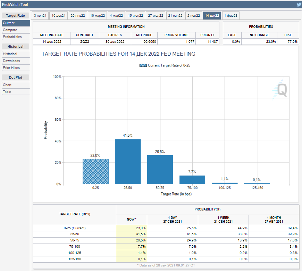Open the 21 сен22 meeting tab

pyautogui.click(x=175, y=16)
